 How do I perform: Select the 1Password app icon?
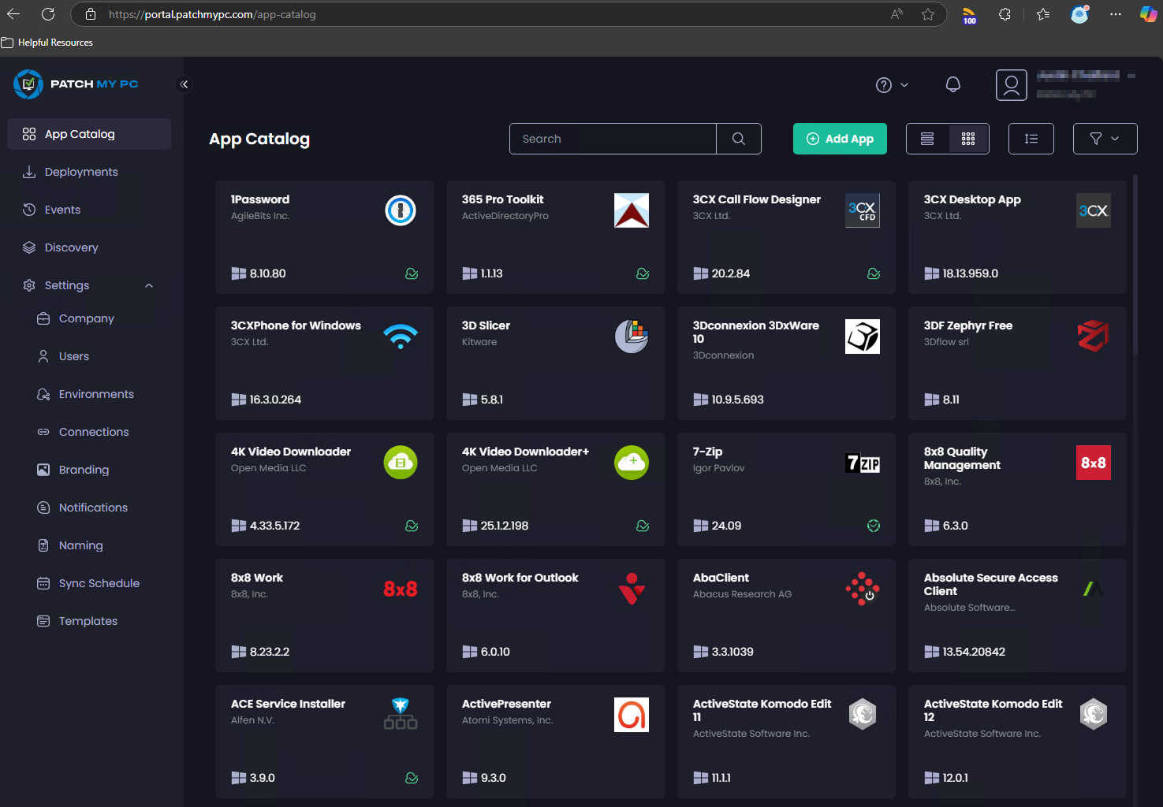click(401, 210)
